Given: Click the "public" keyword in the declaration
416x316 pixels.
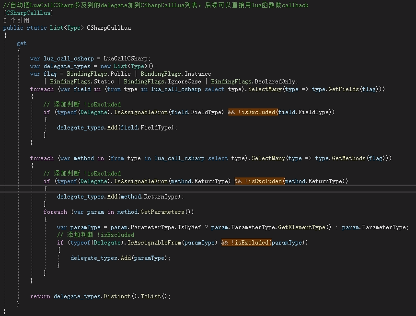Looking at the screenshot, I should point(13,28).
